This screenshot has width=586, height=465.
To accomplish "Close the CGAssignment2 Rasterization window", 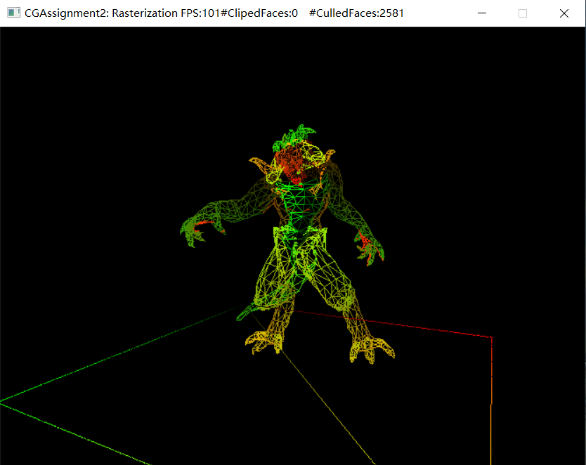I will pos(564,13).
